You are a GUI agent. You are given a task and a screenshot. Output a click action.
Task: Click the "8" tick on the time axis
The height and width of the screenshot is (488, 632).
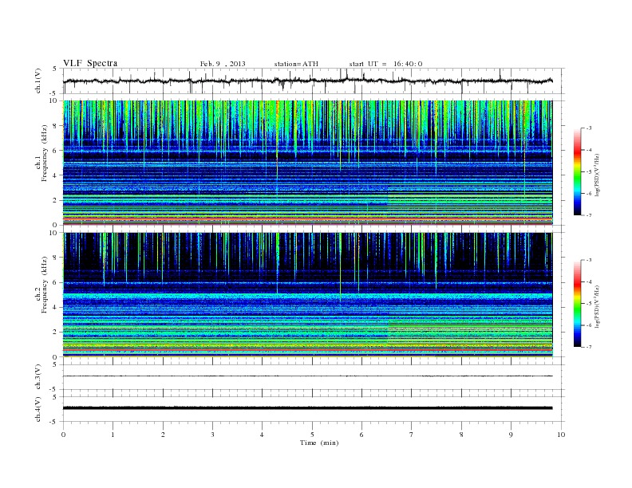pos(461,435)
